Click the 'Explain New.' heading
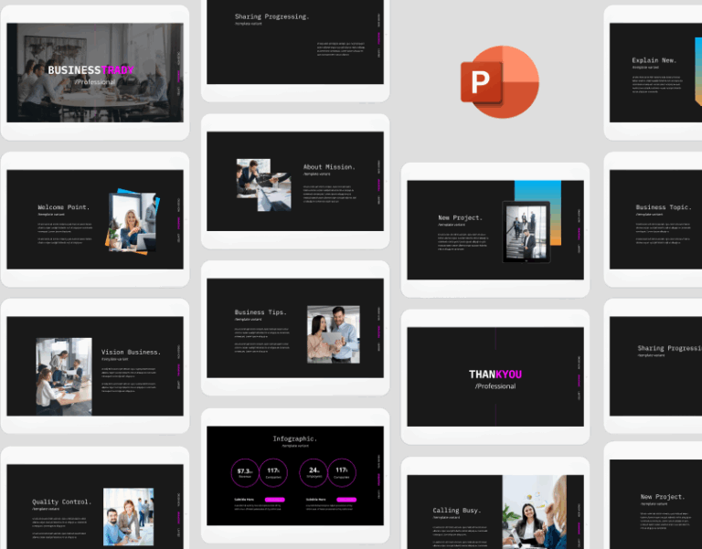This screenshot has width=702, height=549. [654, 60]
